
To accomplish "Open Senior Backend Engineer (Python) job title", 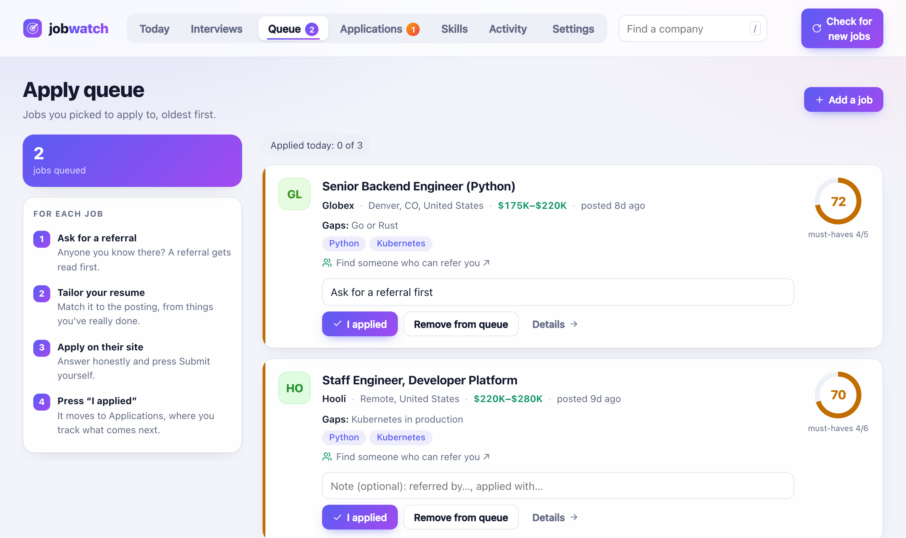I will point(419,186).
